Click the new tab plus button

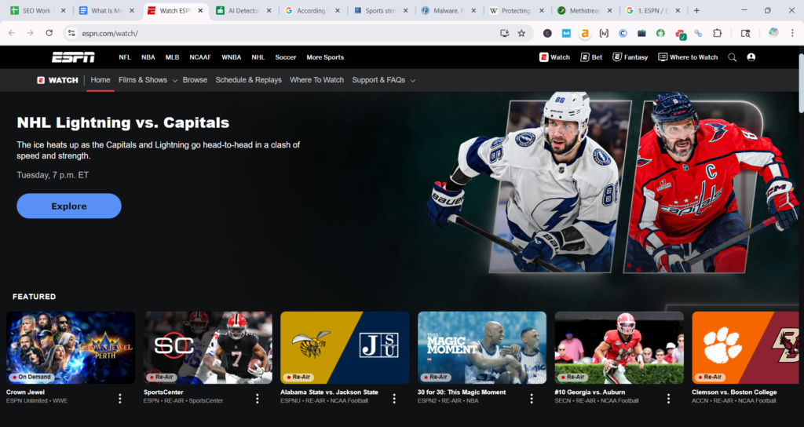click(x=696, y=11)
